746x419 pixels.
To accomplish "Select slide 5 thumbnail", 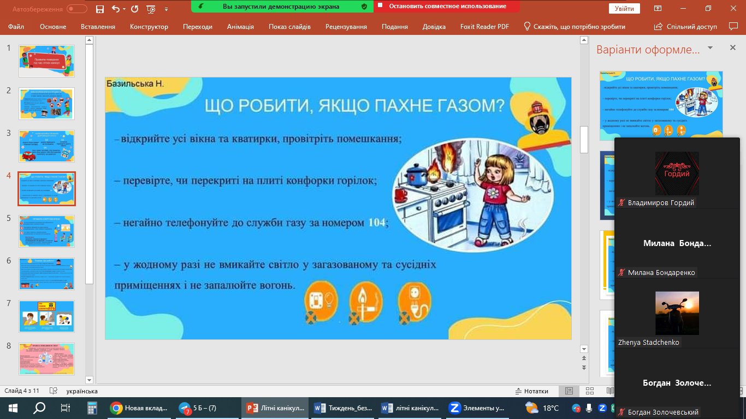I will [x=46, y=231].
